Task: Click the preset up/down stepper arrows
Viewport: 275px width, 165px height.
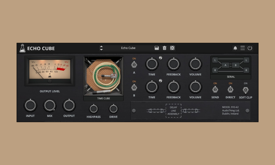Action: pos(101,48)
